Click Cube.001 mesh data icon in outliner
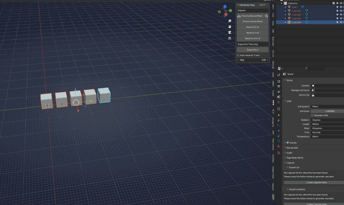This screenshot has height=205, width=344. click(x=307, y=11)
